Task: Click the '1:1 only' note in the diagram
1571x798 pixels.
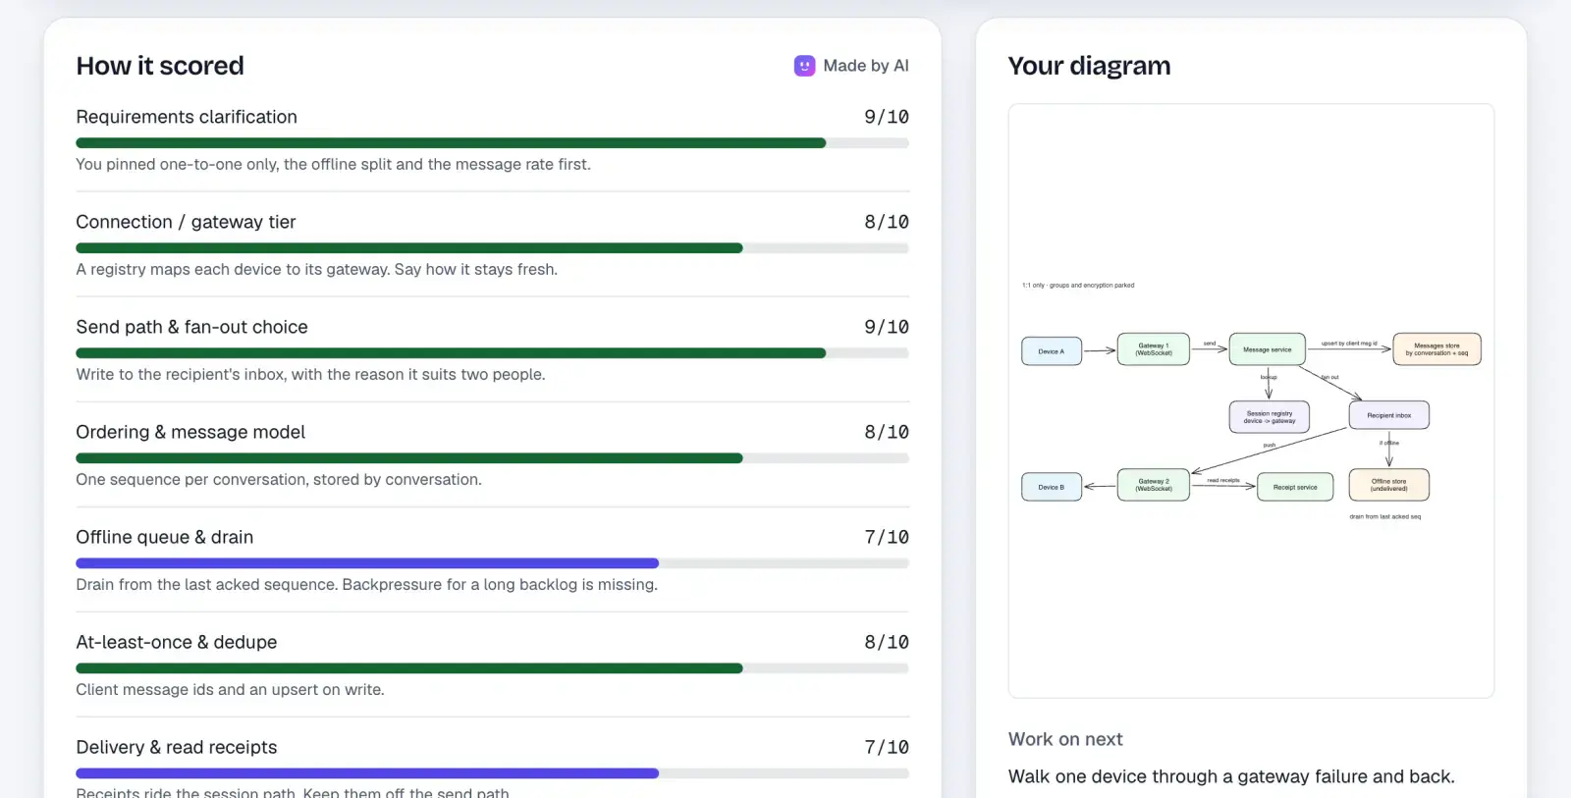Action: (1078, 286)
